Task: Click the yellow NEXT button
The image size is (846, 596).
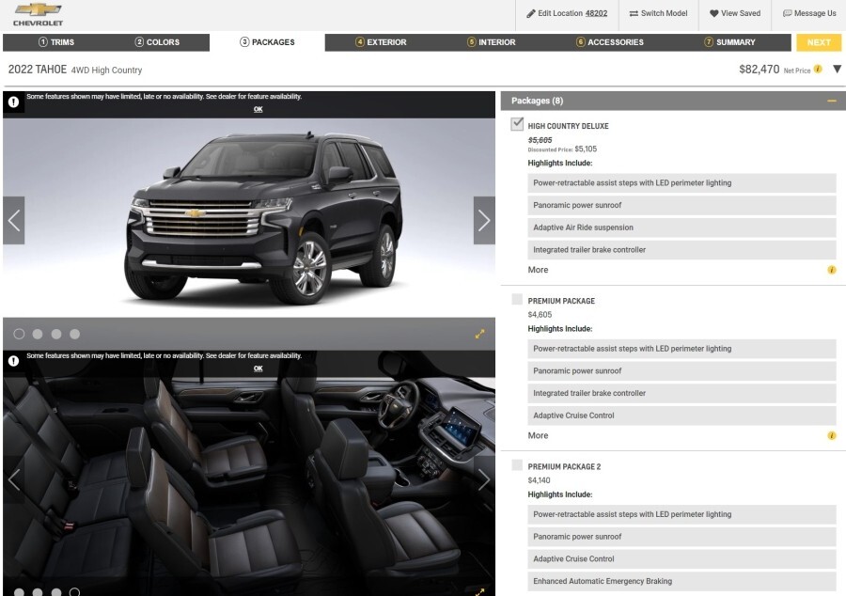Action: [x=819, y=42]
